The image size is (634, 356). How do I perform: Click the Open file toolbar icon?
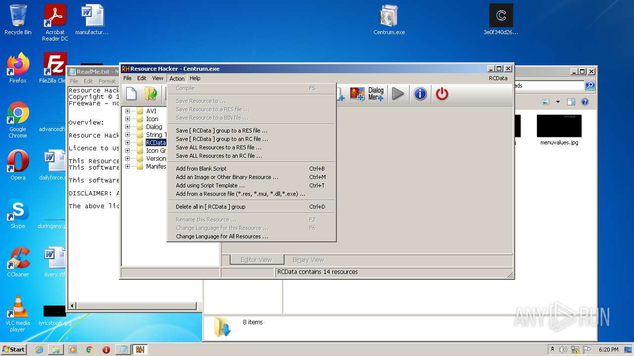151,93
